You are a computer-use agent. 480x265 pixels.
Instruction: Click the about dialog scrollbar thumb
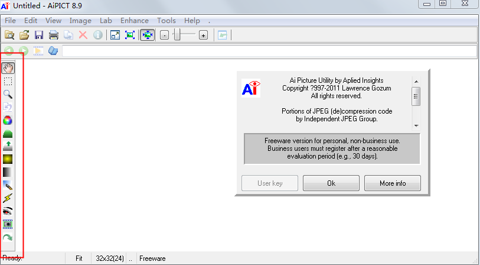[x=416, y=96]
